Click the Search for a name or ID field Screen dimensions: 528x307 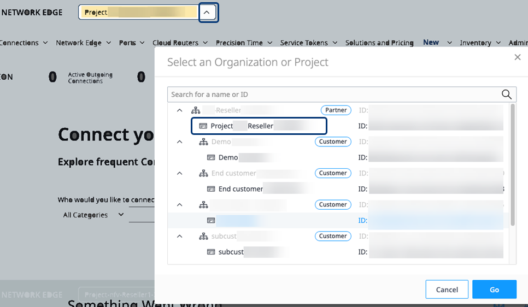tap(342, 95)
